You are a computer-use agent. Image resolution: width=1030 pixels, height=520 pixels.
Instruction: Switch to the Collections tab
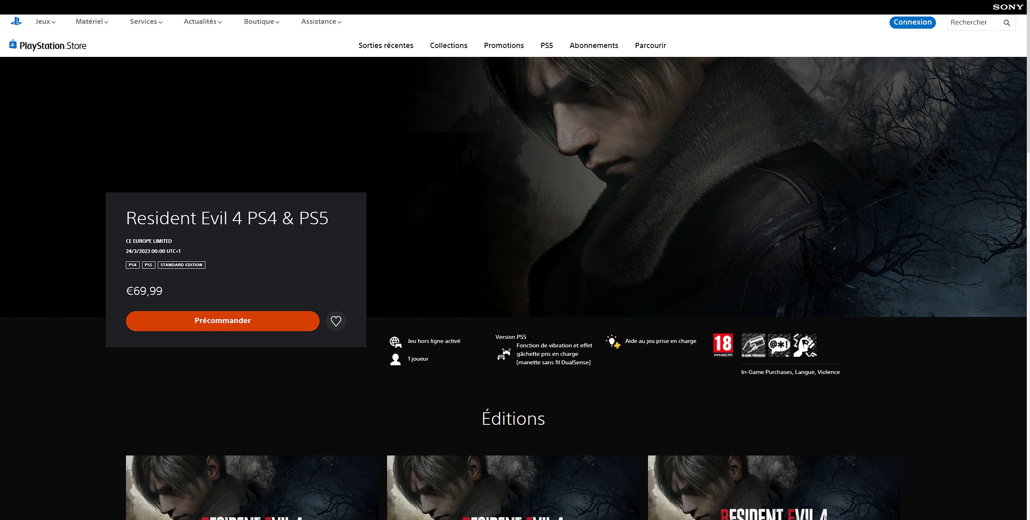point(448,46)
